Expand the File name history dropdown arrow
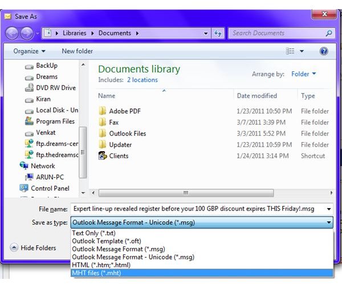Image resolution: width=342 pixels, height=284 pixels. point(329,209)
